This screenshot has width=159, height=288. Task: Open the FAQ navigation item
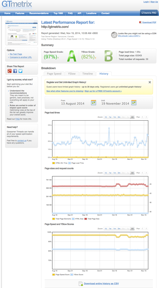[70, 13]
